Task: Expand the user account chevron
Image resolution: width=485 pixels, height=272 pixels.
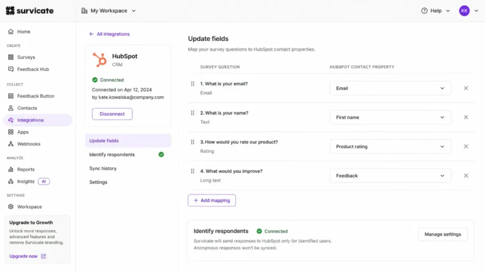Action: pyautogui.click(x=476, y=11)
